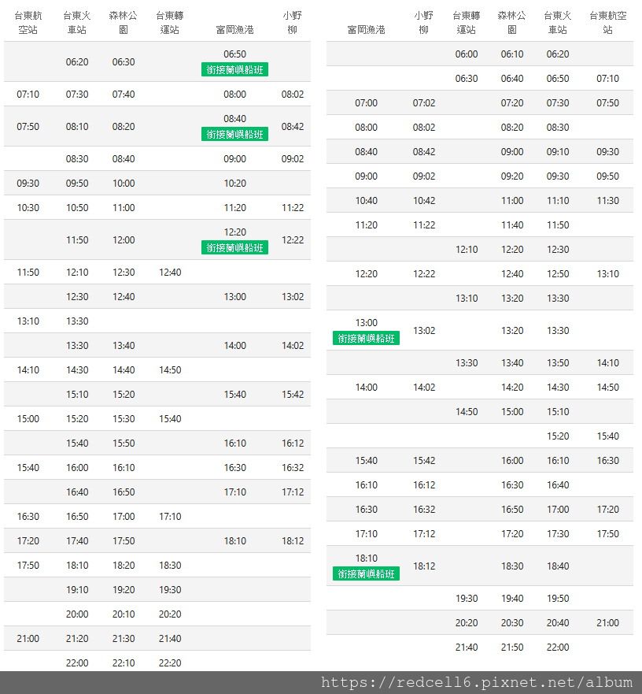Select the 21:50 森林公園 time in right timetable
642x694 pixels.
[x=512, y=648]
